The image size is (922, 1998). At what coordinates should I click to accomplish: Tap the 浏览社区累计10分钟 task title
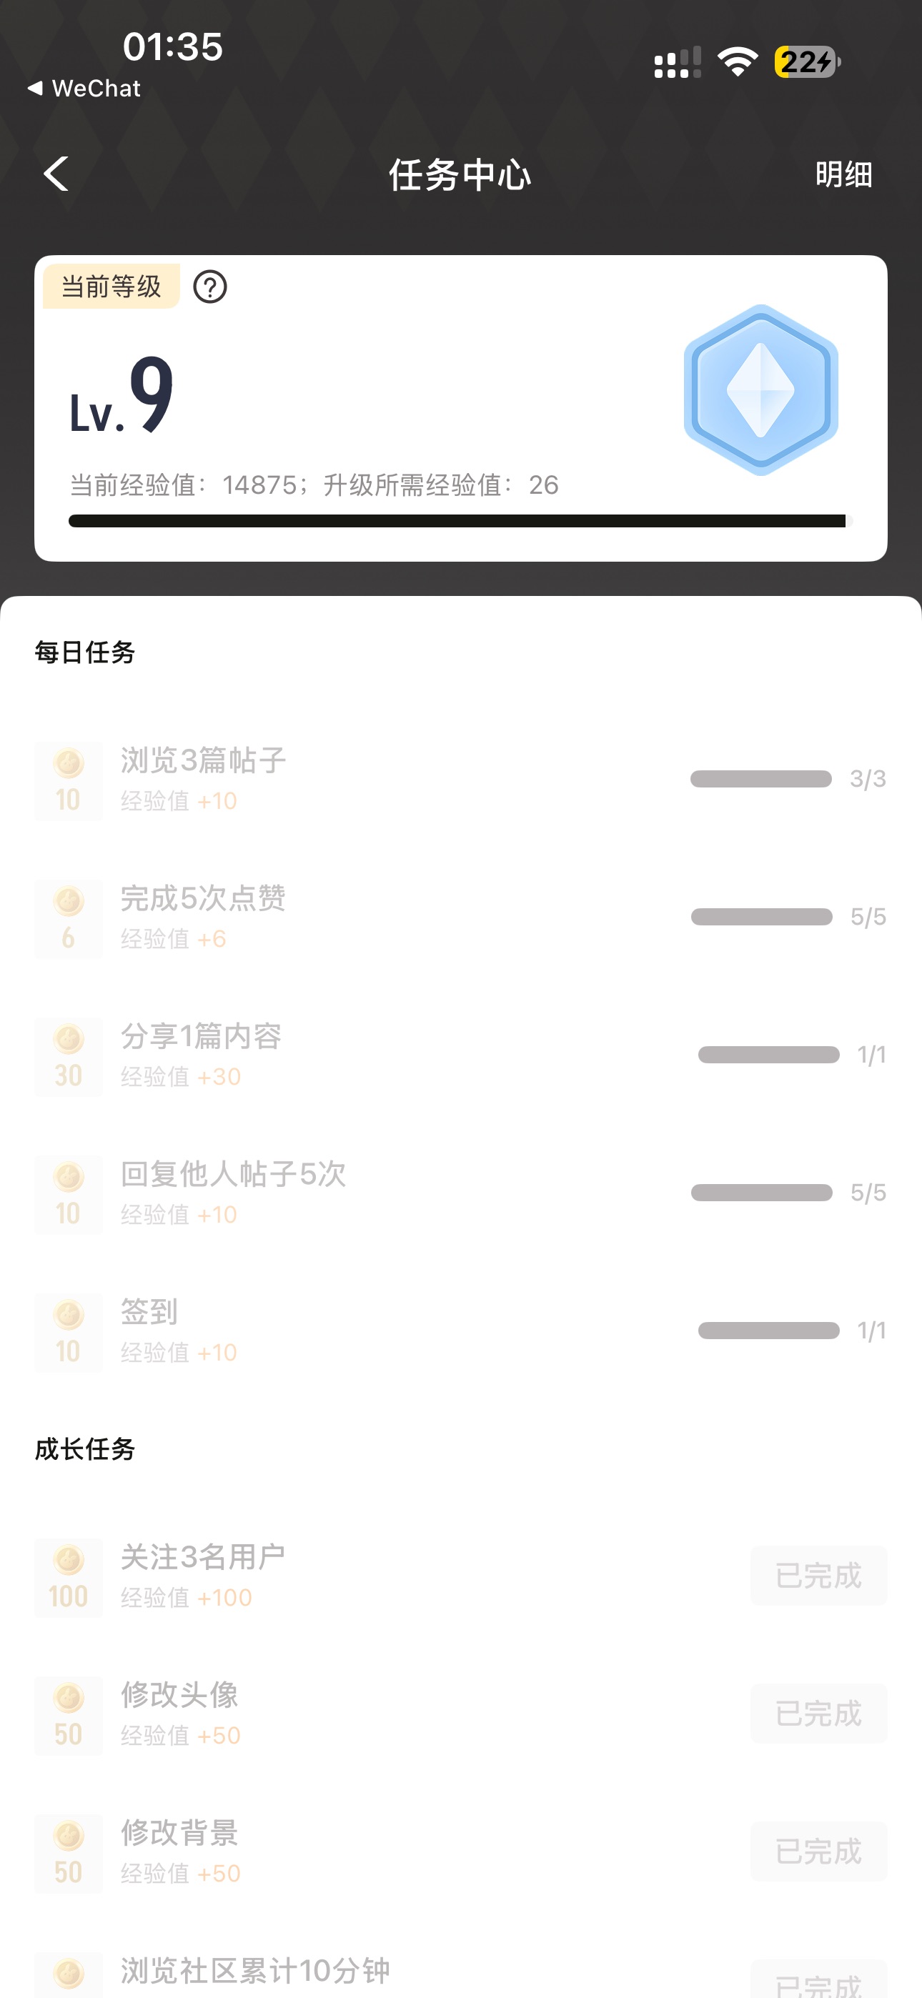(x=254, y=1970)
